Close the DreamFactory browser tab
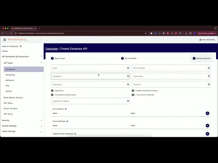The height and width of the screenshot is (163, 218). pyautogui.click(x=35, y=28)
